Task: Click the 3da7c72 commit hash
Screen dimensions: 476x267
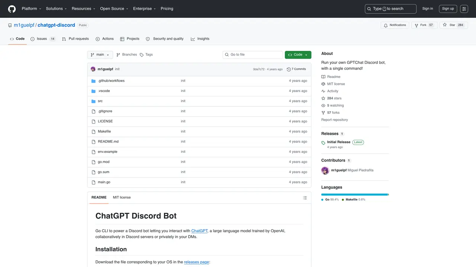Action: 259,69
